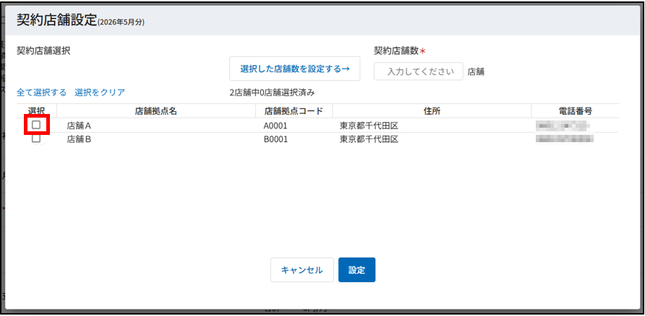Click the 店舗拠点名 column header
The width and height of the screenshot is (645, 316).
tap(155, 110)
